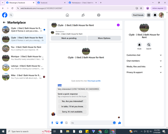Open the Groups icon in top navigation

pyautogui.click(x=99, y=15)
